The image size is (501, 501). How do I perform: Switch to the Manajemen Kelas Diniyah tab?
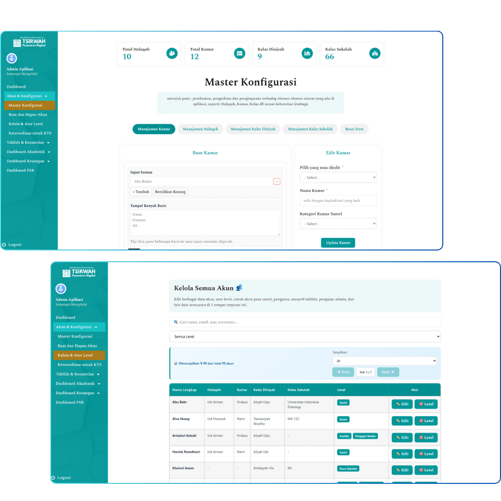pyautogui.click(x=253, y=129)
